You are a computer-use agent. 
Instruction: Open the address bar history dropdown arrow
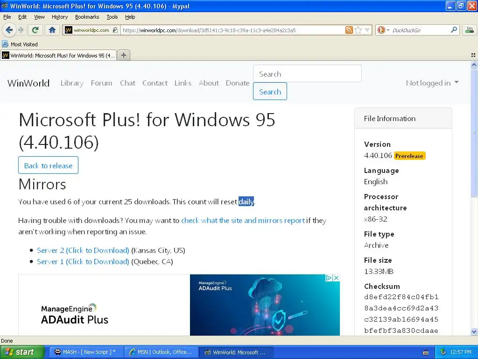[x=367, y=30]
